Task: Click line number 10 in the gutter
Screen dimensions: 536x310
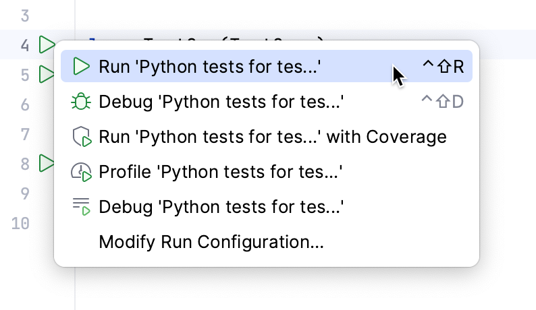Action: 22,223
